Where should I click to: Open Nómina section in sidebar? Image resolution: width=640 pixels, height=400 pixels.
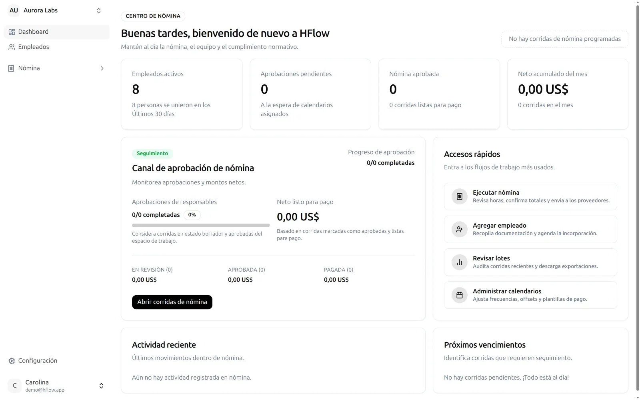(x=56, y=68)
